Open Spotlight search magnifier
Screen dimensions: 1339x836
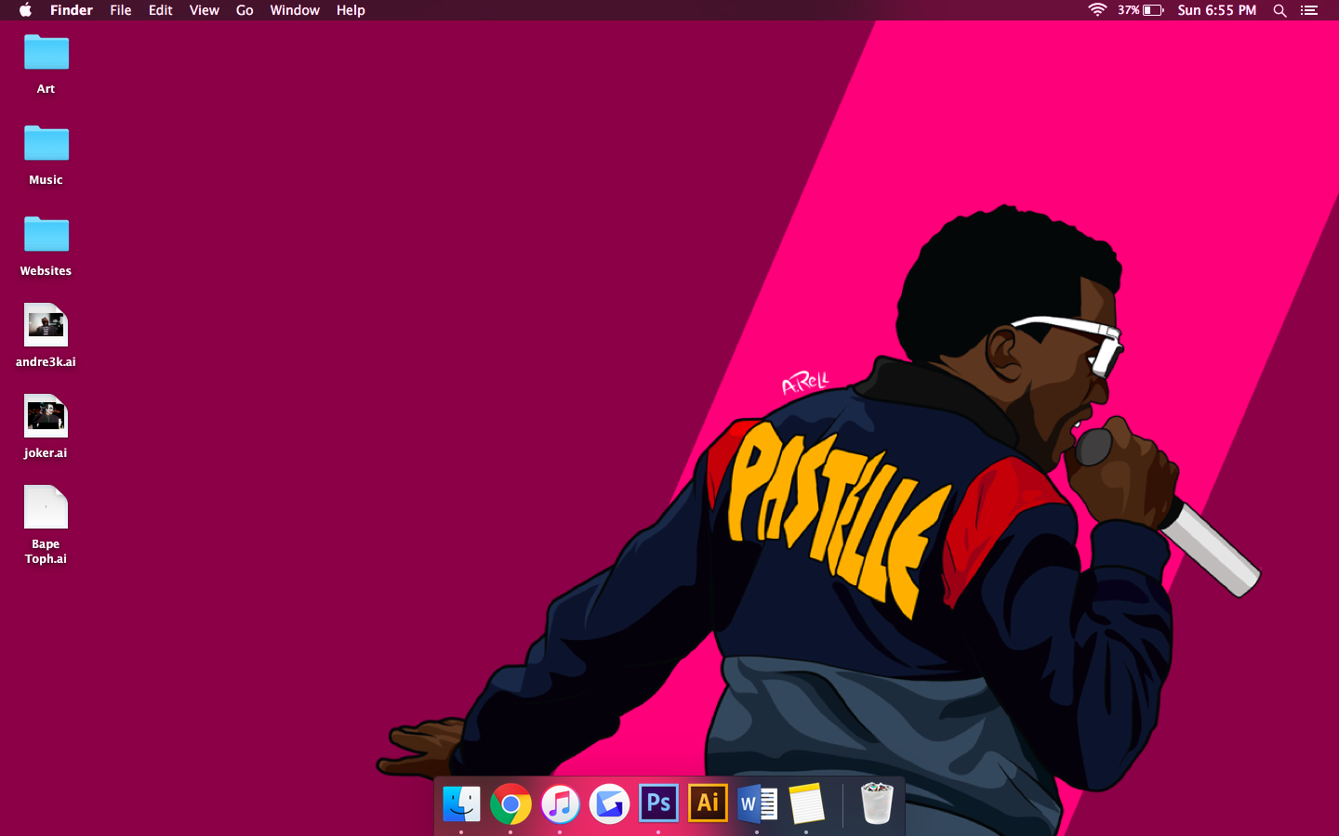1280,10
